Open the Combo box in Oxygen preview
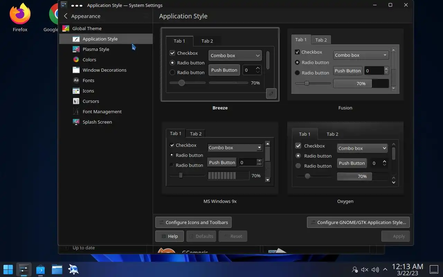The height and width of the screenshot is (277, 443). (x=362, y=148)
